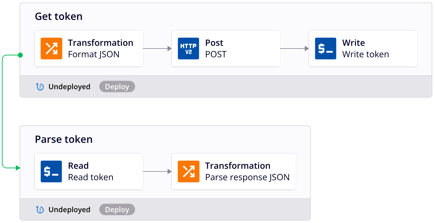
Task: Click the Undeployed status icon in Parse token
Action: [40, 209]
